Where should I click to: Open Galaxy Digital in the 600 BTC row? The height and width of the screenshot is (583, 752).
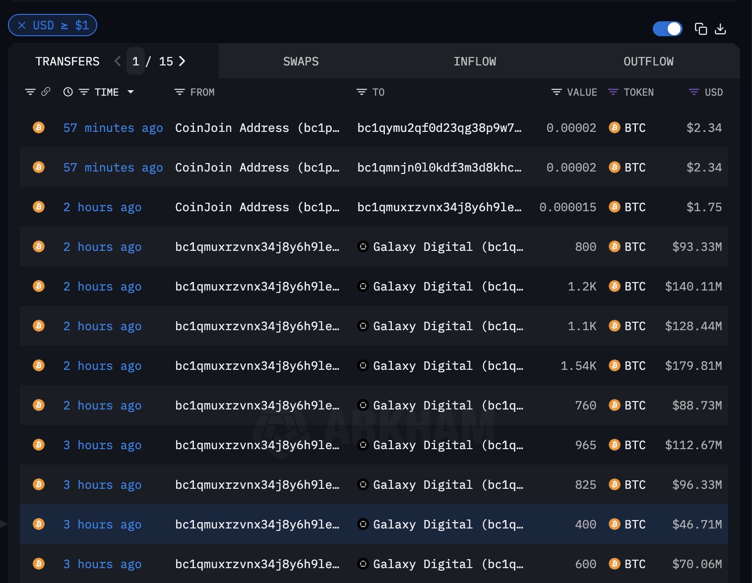448,564
